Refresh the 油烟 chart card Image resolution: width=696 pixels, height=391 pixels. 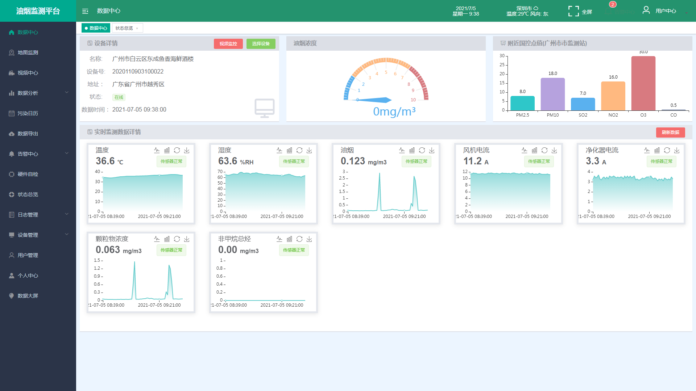click(x=422, y=150)
